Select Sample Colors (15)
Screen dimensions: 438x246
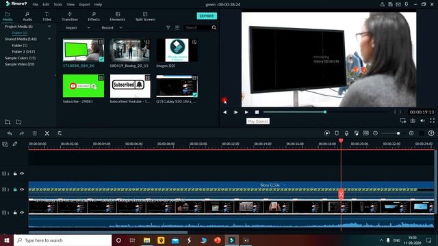20,58
